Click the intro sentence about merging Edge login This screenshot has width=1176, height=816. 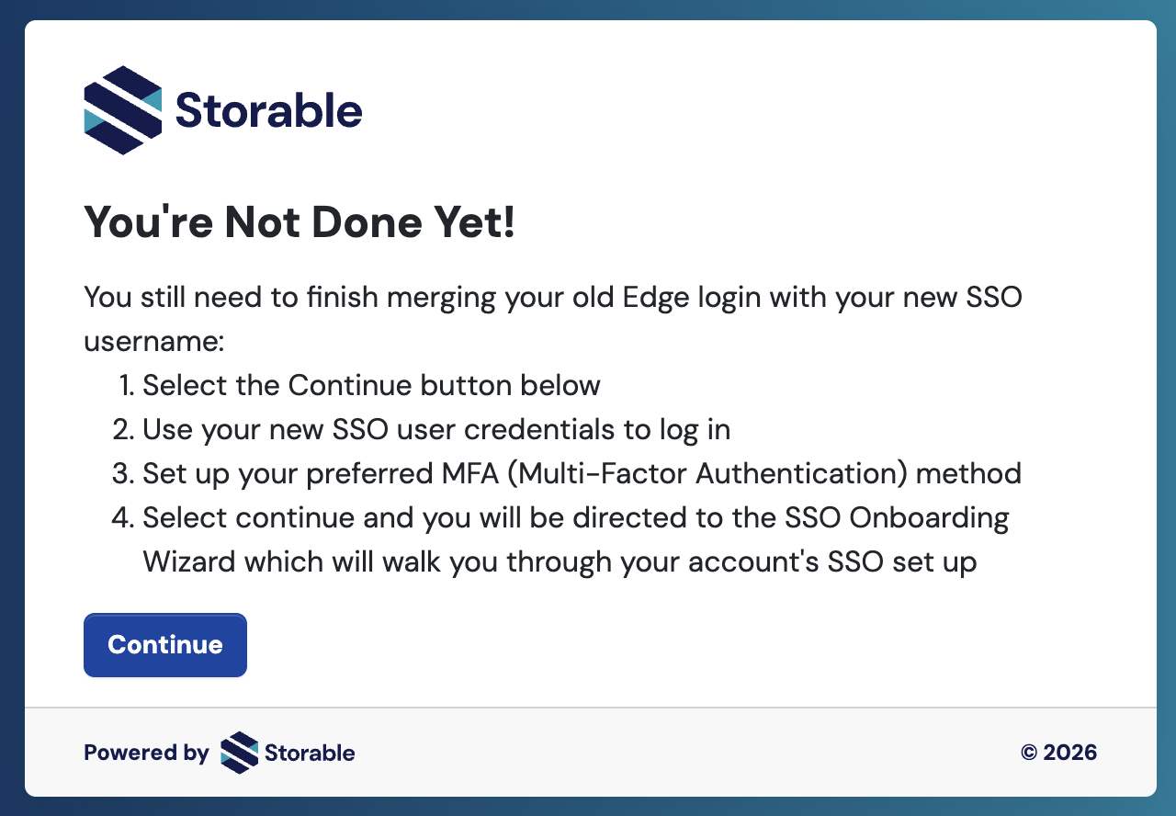click(x=553, y=298)
